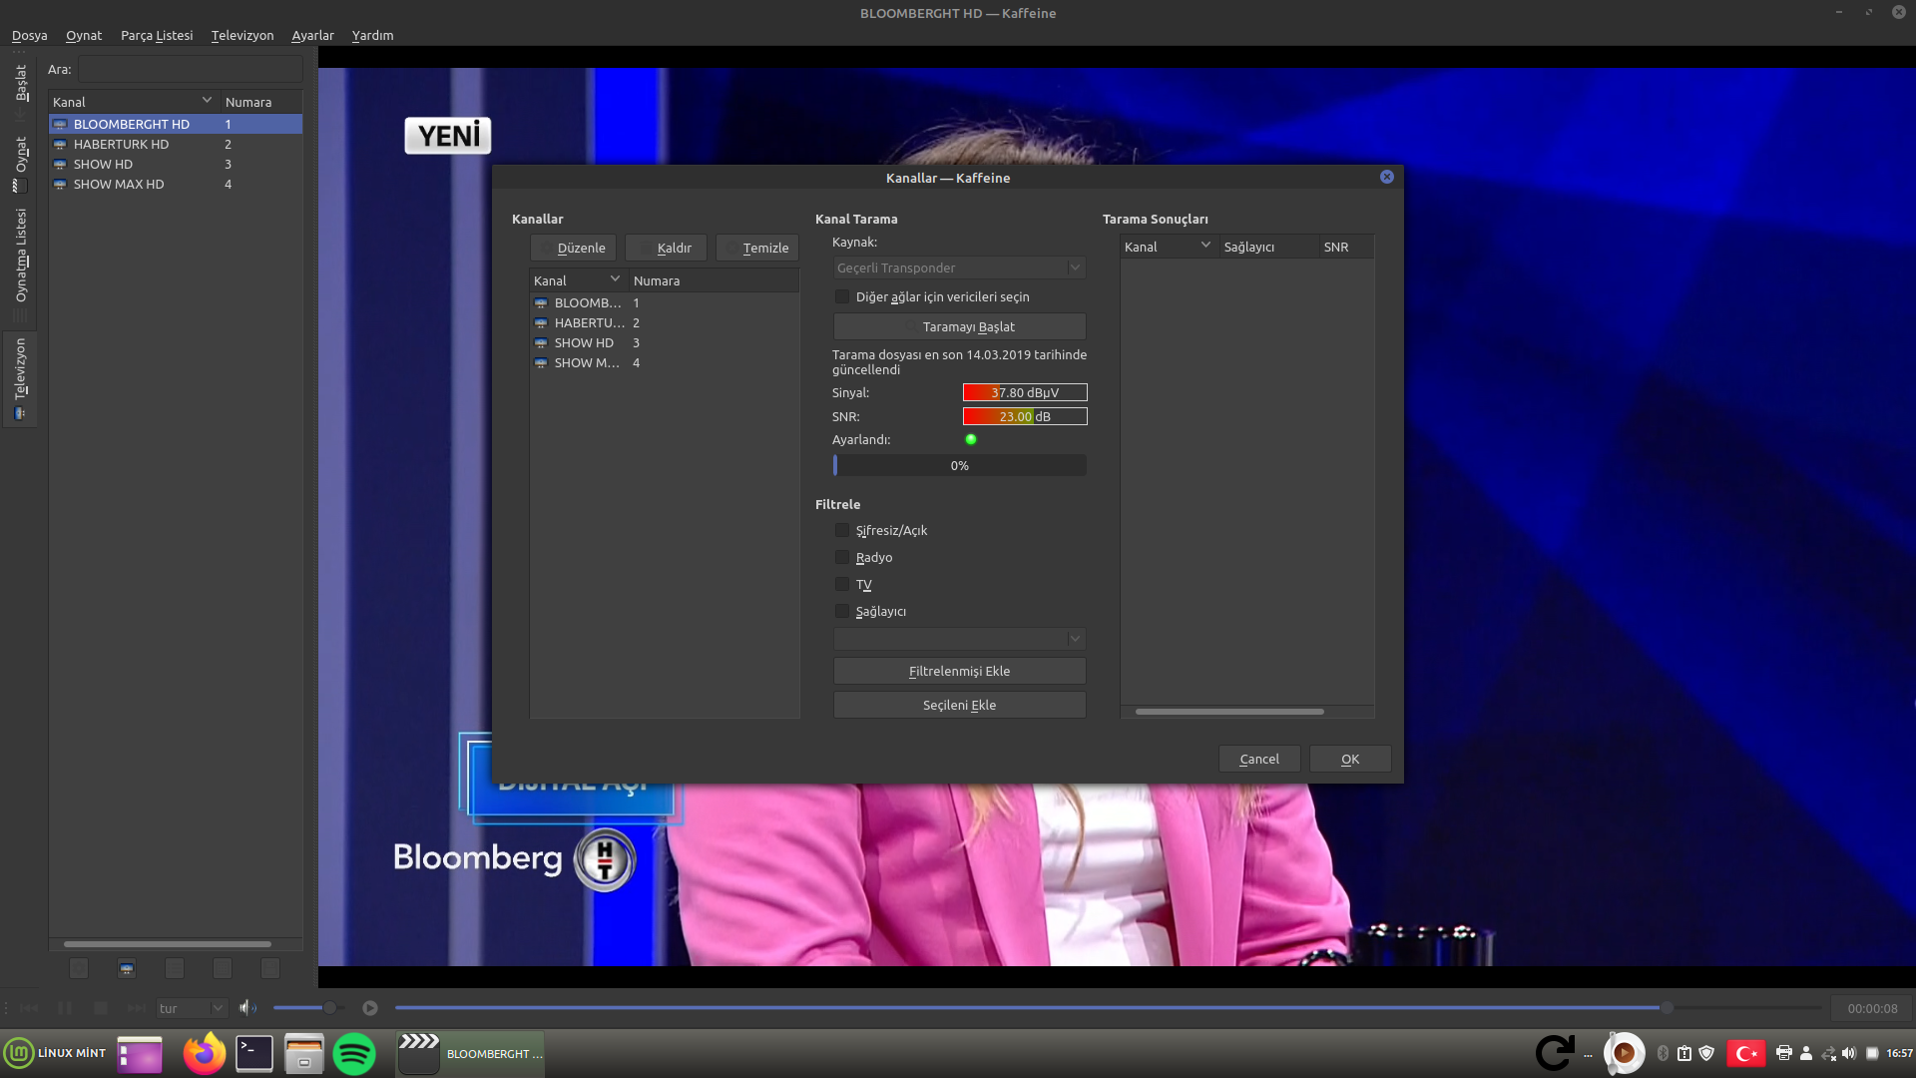Image resolution: width=1916 pixels, height=1078 pixels.
Task: Enable 'Diğer ağlar için vericileri seçin' checkbox
Action: click(x=842, y=296)
